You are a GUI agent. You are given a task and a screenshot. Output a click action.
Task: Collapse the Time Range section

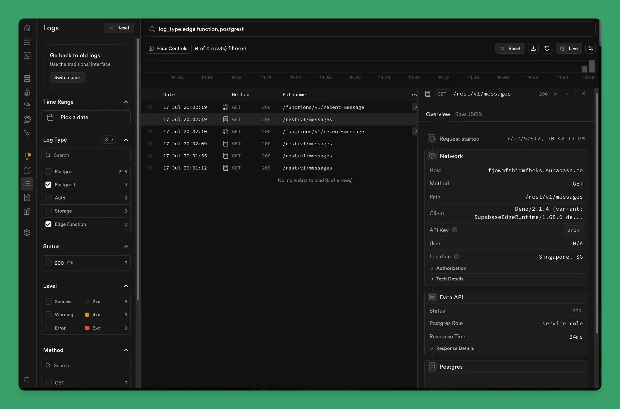point(126,102)
